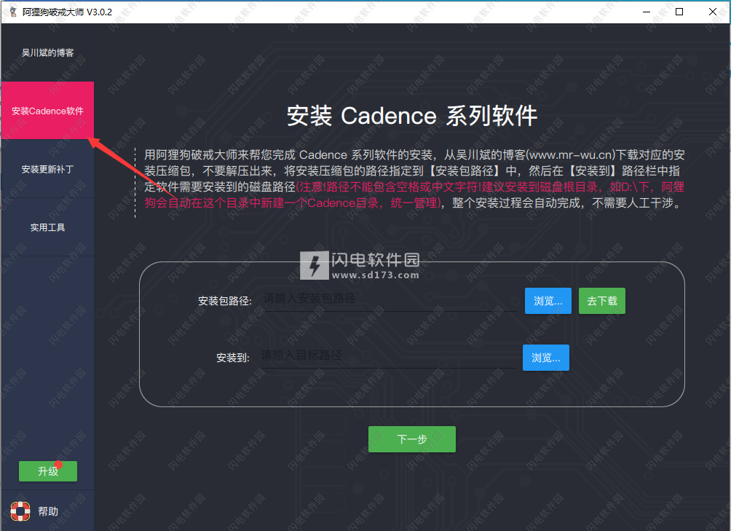Screen dimensions: 731x531
Task: Click the red warning text about 路径不能包含空格
Action: [x=414, y=195]
